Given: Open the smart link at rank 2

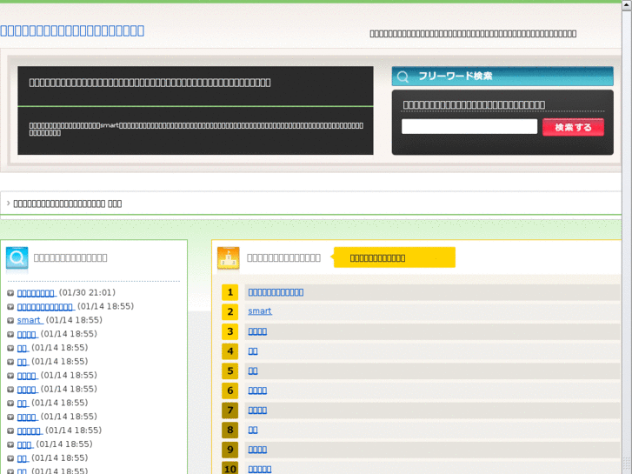Looking at the screenshot, I should (x=260, y=311).
